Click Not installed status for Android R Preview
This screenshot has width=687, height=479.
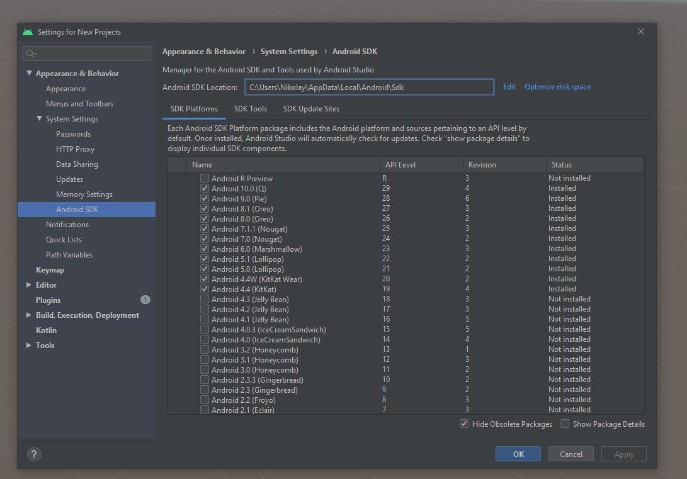[569, 178]
